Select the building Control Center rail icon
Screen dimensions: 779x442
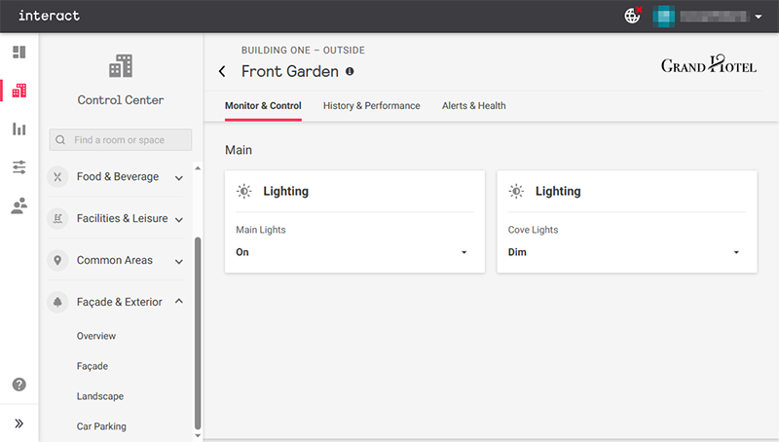click(x=19, y=91)
